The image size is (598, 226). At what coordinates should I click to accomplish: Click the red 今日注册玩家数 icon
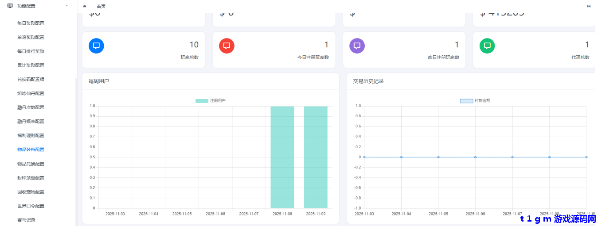click(x=227, y=46)
